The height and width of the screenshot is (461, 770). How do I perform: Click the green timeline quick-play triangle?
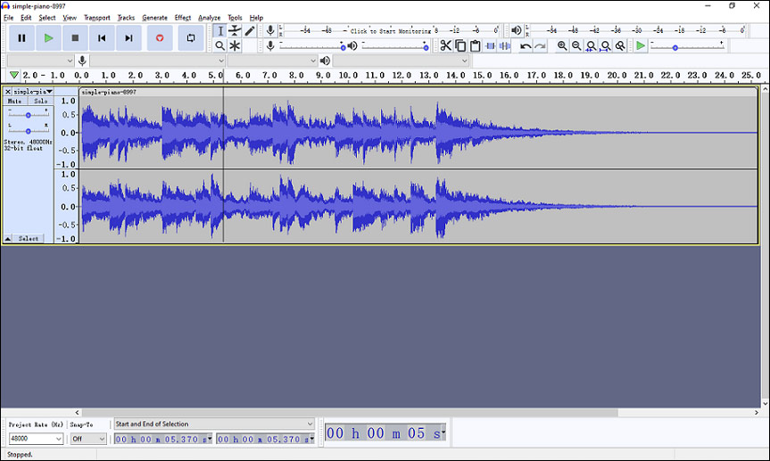point(13,75)
